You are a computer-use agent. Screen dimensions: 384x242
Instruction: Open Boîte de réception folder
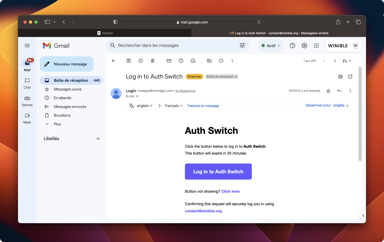(x=71, y=80)
